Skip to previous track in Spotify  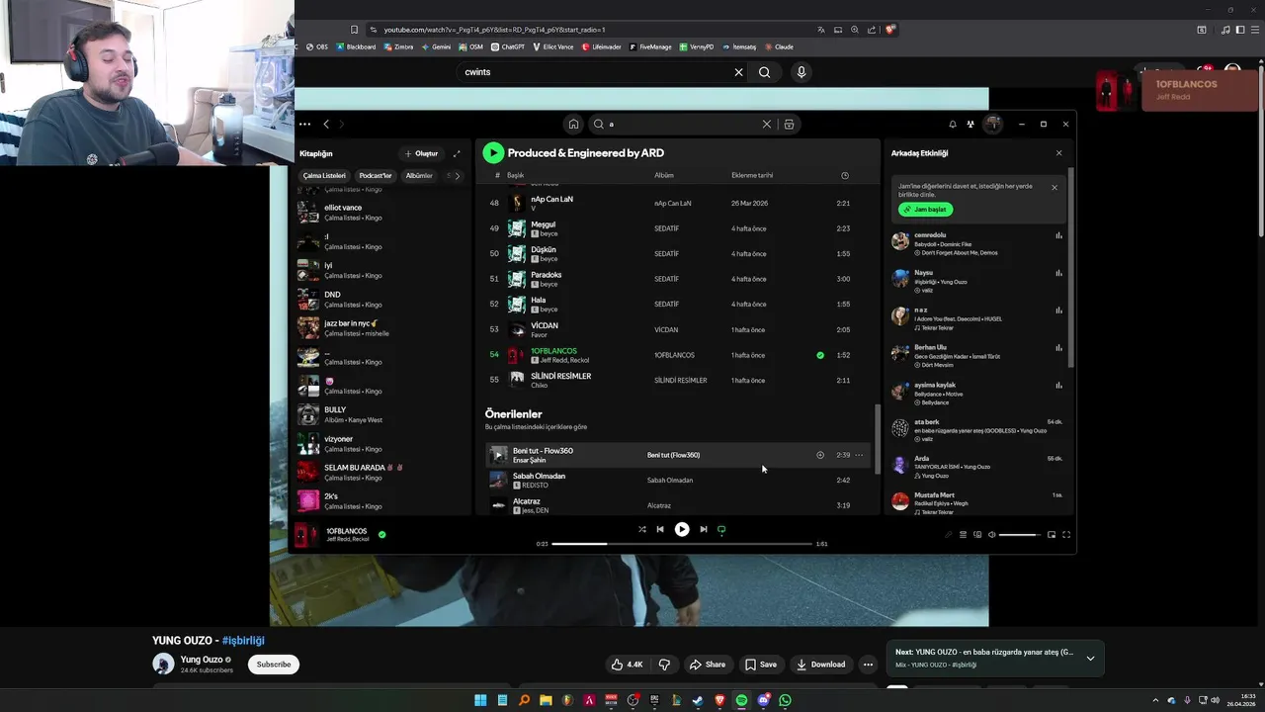[x=660, y=529]
